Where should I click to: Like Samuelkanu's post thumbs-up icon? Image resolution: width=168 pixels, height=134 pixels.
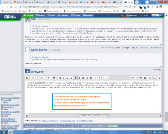tap(161, 66)
